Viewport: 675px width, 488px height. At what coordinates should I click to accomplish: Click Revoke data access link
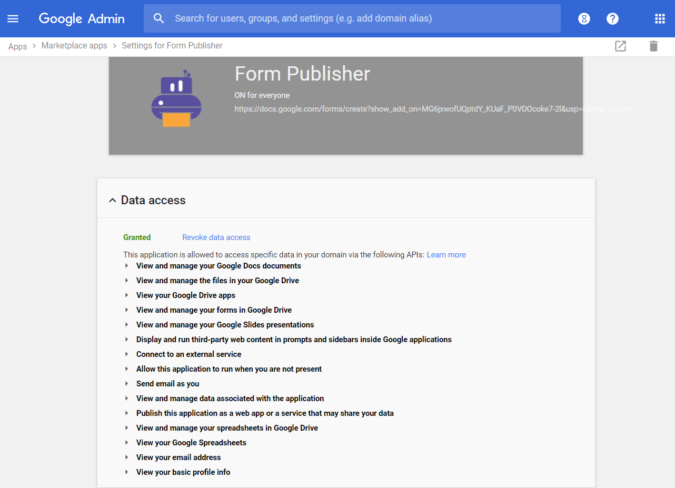pyautogui.click(x=216, y=237)
